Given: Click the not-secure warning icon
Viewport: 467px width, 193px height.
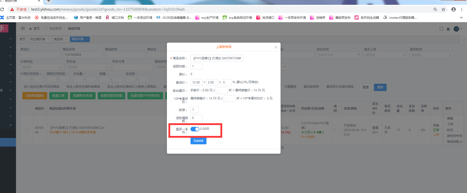Looking at the screenshot, I should pyautogui.click(x=12, y=9).
